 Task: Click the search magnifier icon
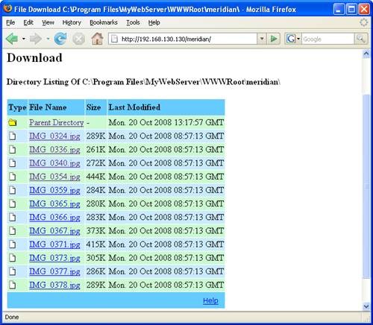(x=360, y=39)
